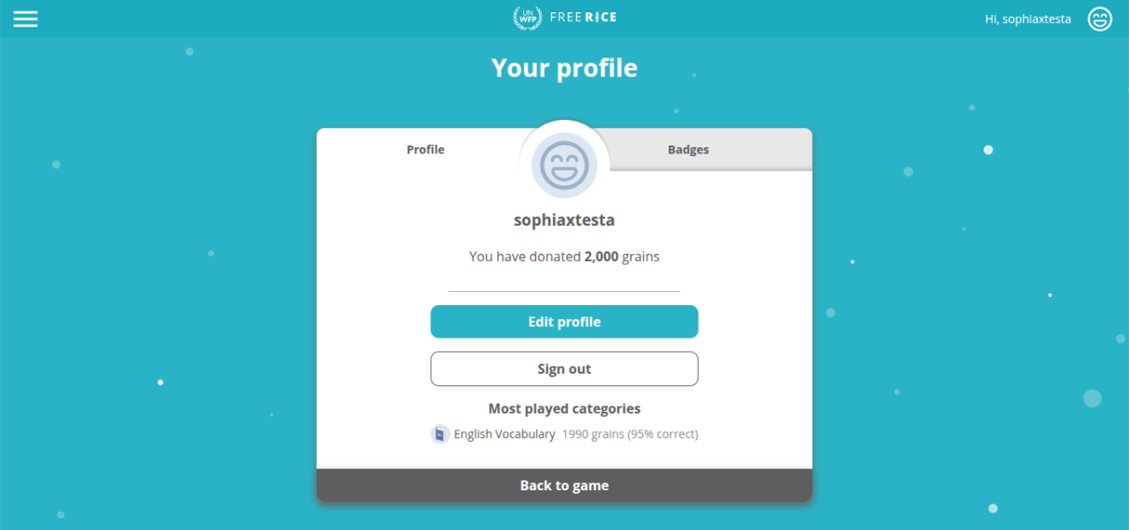Click the divider line above Edit profile
Image resolution: width=1129 pixels, height=530 pixels.
point(564,291)
